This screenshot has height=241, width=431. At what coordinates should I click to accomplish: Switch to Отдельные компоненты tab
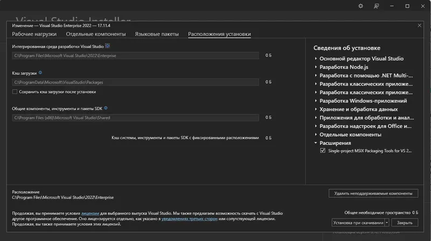pos(96,34)
